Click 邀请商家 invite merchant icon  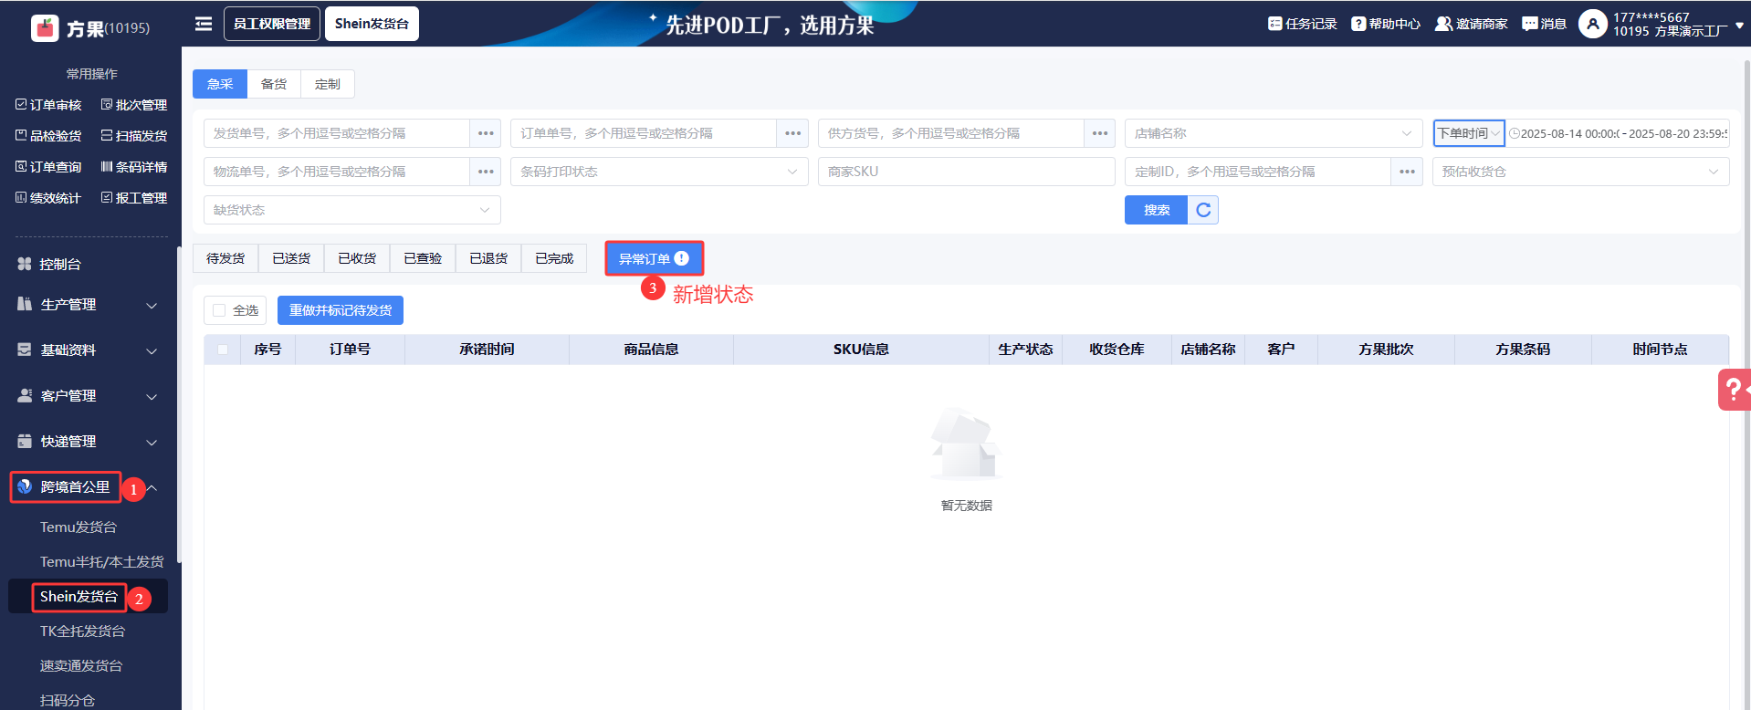pos(1443,24)
